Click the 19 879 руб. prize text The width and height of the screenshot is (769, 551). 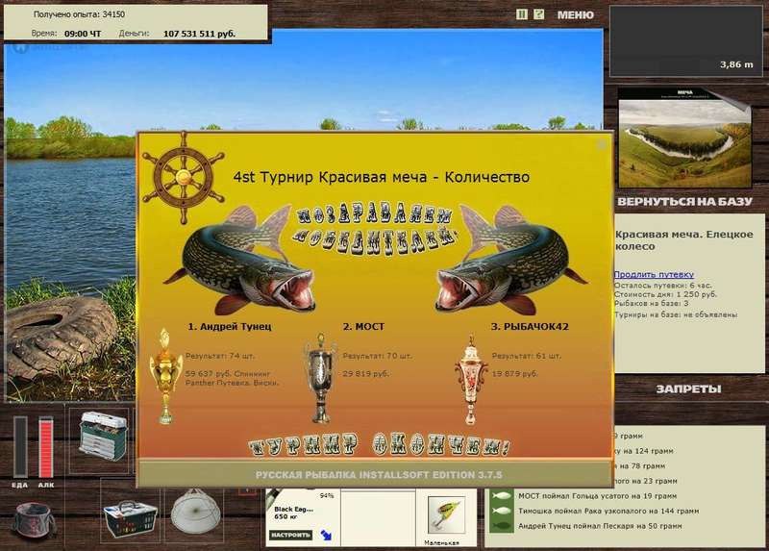click(x=515, y=373)
